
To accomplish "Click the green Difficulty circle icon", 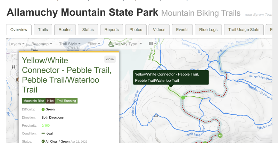I will click(43, 109).
